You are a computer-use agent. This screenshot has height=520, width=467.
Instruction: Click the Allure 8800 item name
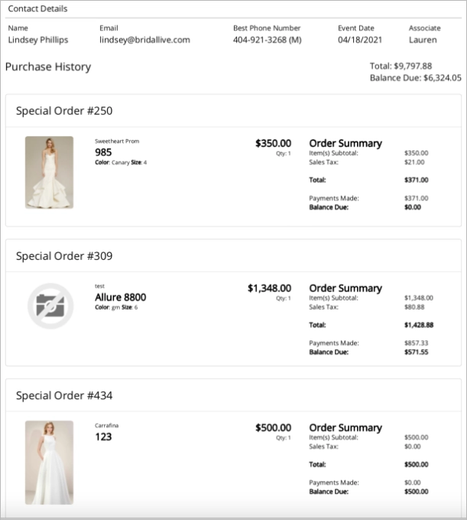pyautogui.click(x=120, y=297)
